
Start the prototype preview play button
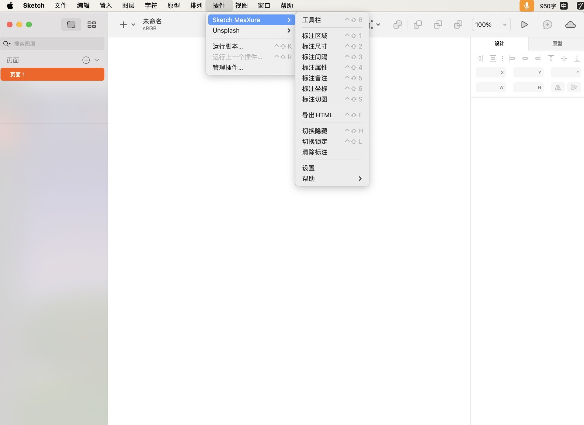524,25
